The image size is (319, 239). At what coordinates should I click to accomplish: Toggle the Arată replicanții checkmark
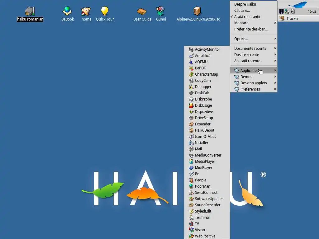click(254, 17)
